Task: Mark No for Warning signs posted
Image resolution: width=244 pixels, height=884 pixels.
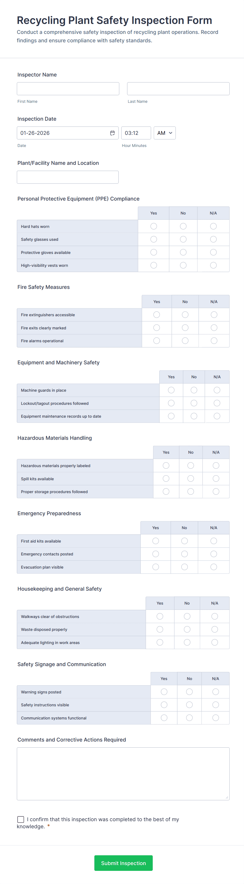Action: click(x=189, y=692)
